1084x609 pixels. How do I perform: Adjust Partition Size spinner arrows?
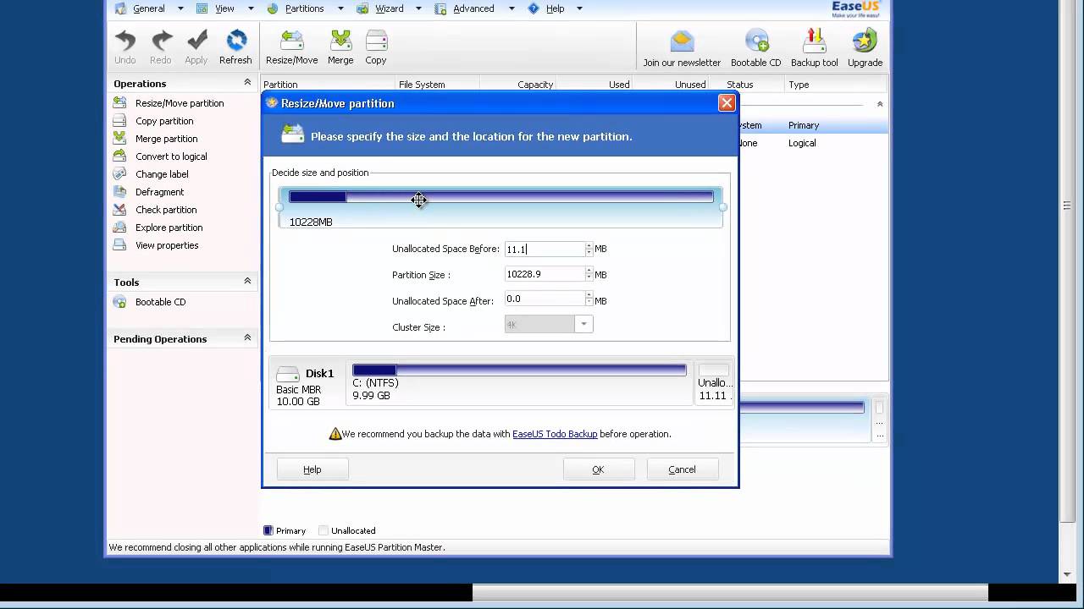(x=589, y=274)
